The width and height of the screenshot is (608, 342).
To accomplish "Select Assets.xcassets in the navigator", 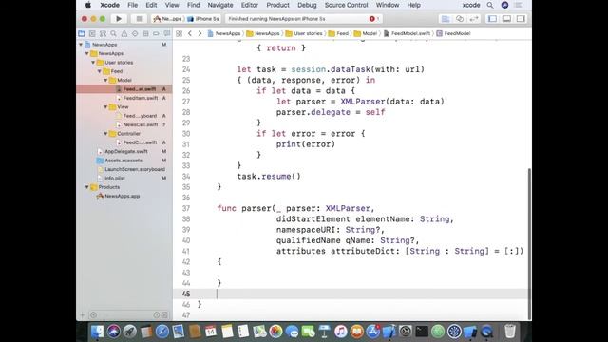I will coord(123,161).
